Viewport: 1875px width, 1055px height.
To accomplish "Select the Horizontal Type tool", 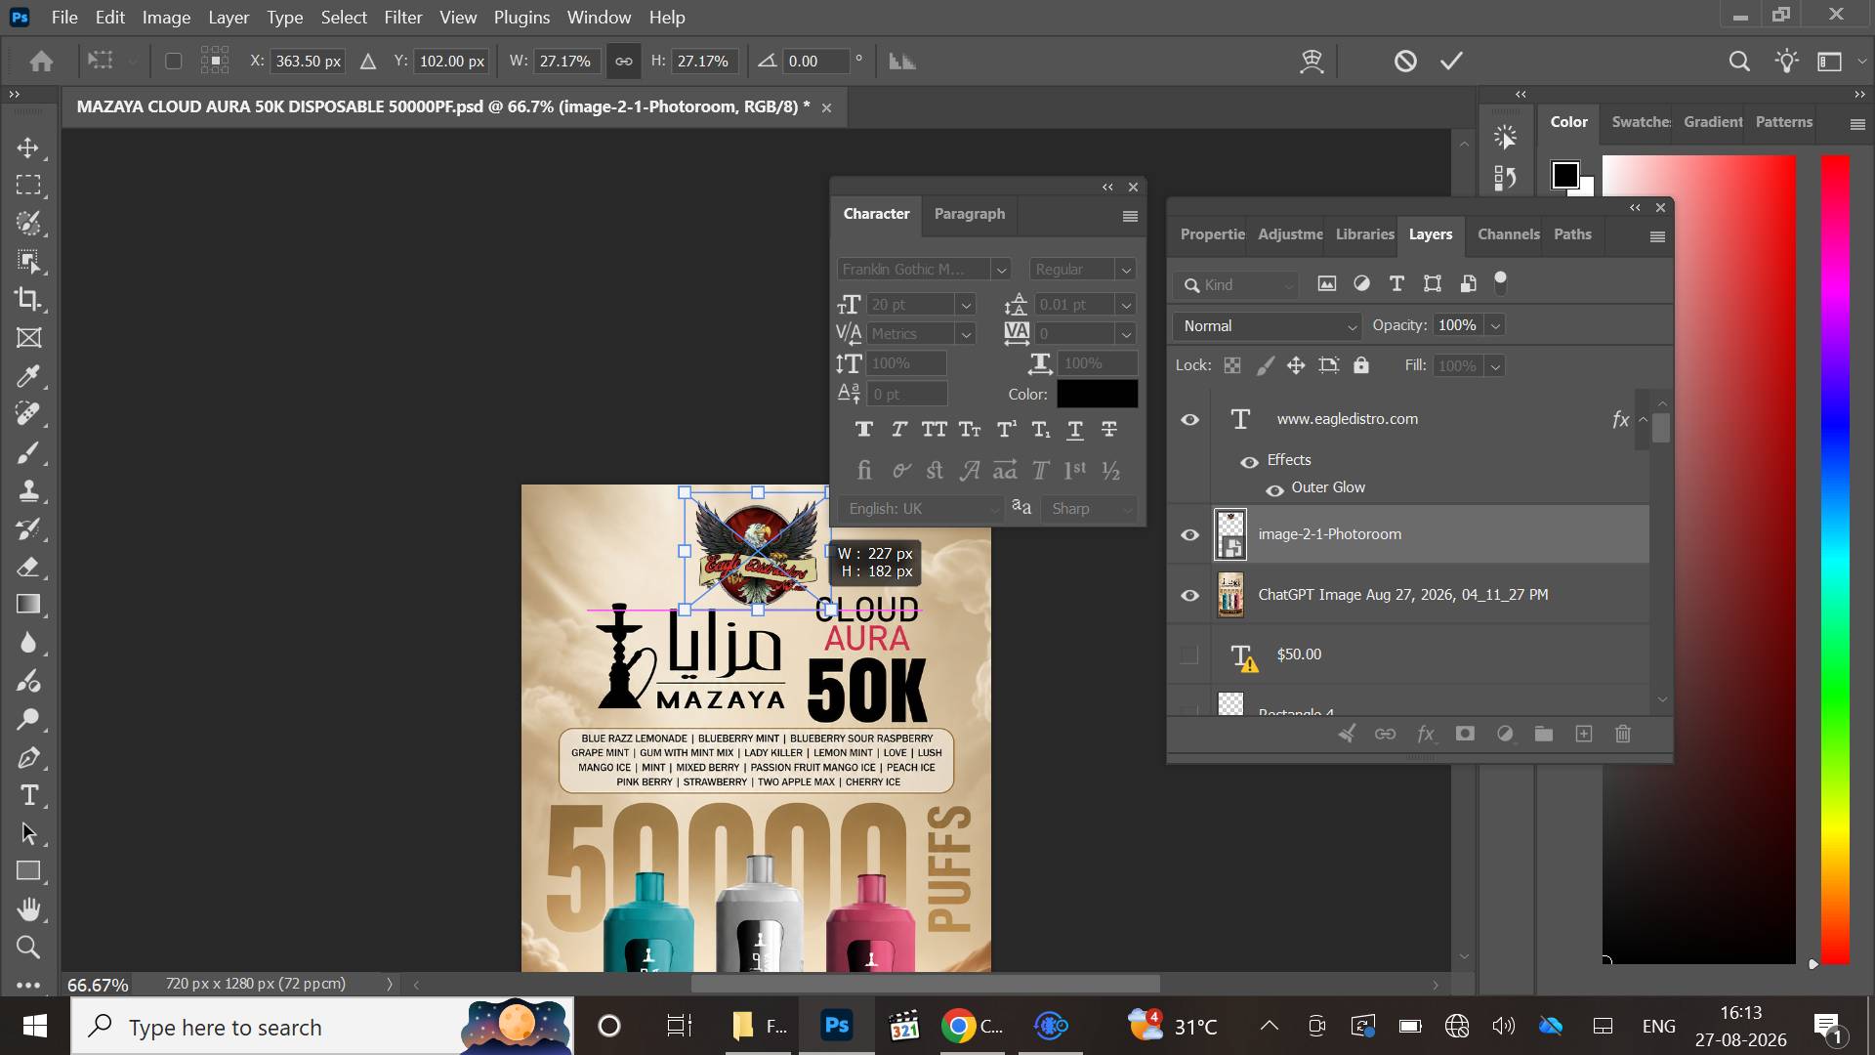I will click(x=28, y=795).
